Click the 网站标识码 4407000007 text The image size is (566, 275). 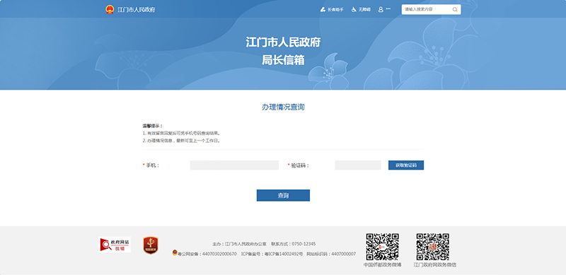pos(331,254)
